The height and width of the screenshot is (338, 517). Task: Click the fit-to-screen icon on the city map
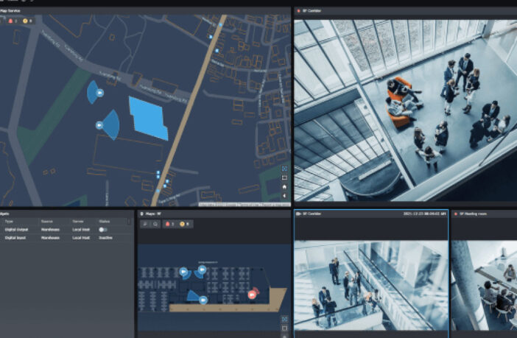[284, 169]
